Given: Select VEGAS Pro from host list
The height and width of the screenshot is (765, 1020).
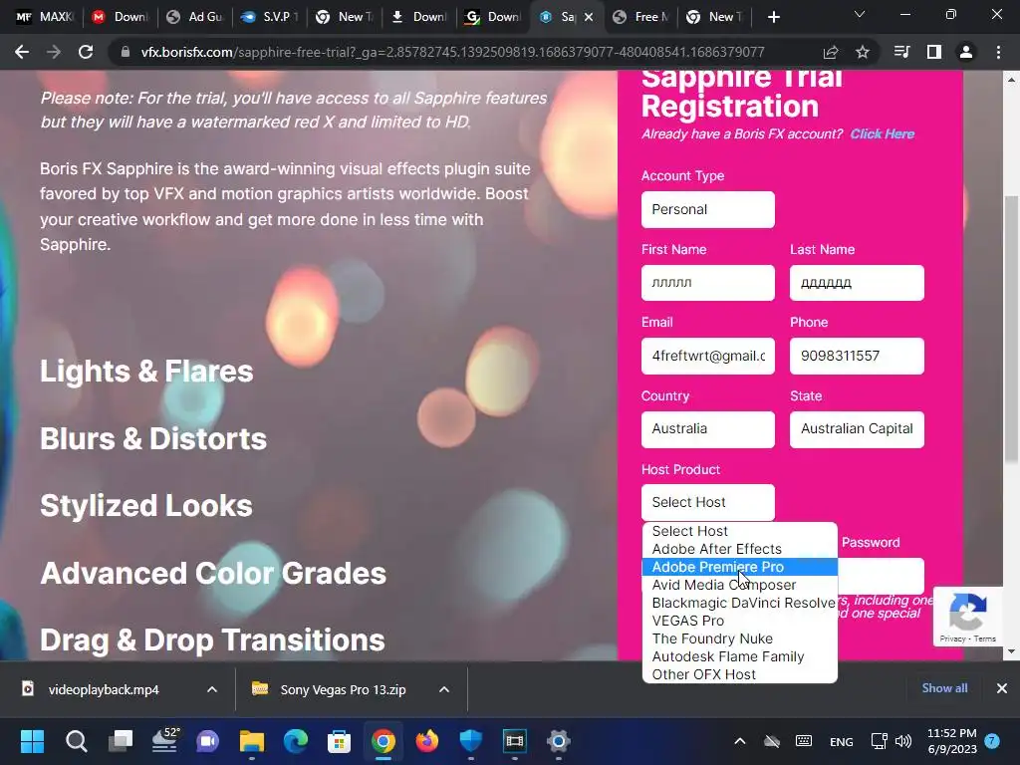Looking at the screenshot, I should 740,621.
